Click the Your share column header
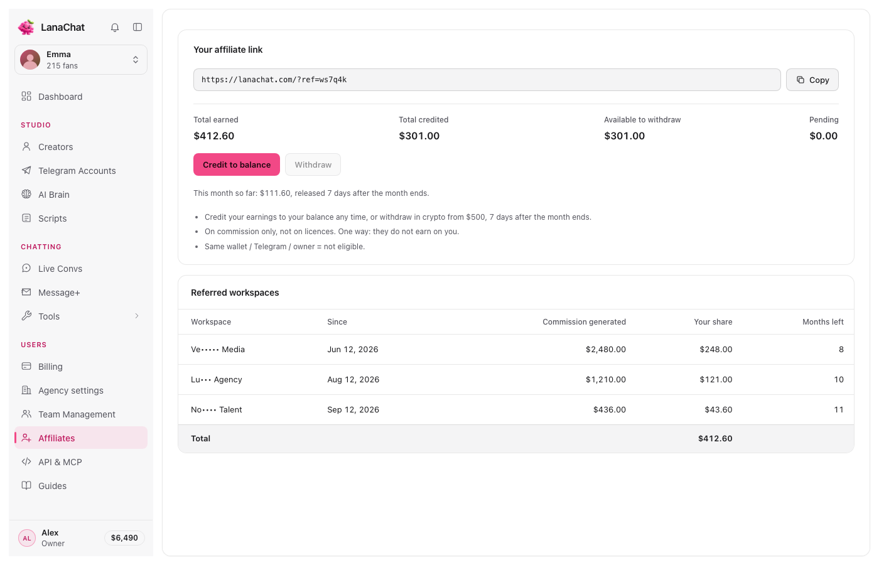Viewport: 879px width, 565px height. (713, 321)
